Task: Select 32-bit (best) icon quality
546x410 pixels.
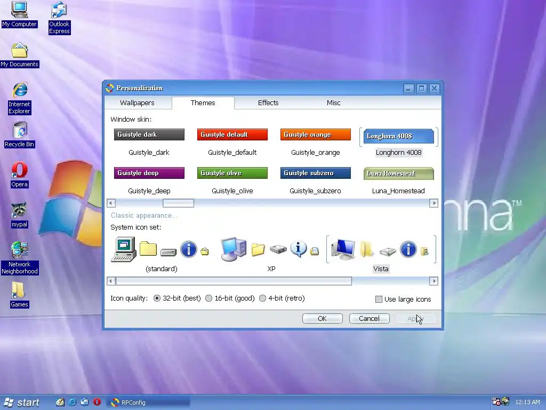Action: tap(157, 298)
